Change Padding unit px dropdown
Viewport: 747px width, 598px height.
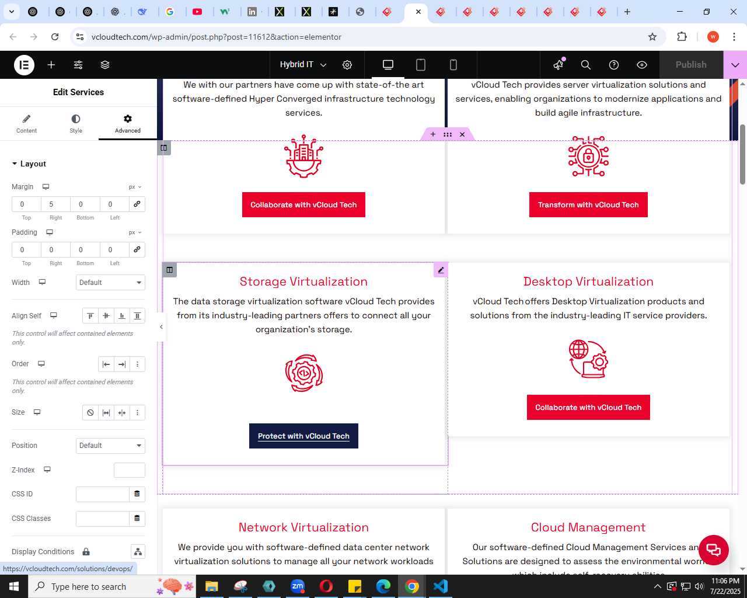click(x=135, y=232)
